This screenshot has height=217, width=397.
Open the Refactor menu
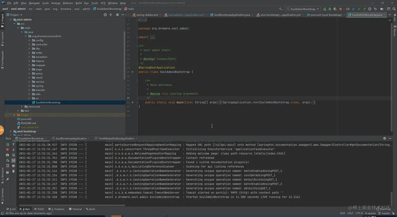[x=68, y=3]
